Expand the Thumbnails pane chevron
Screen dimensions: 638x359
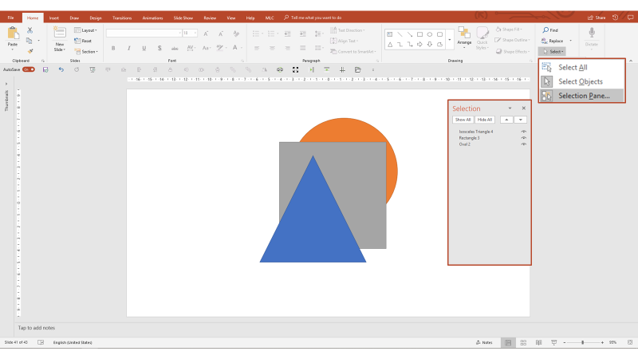(6, 85)
